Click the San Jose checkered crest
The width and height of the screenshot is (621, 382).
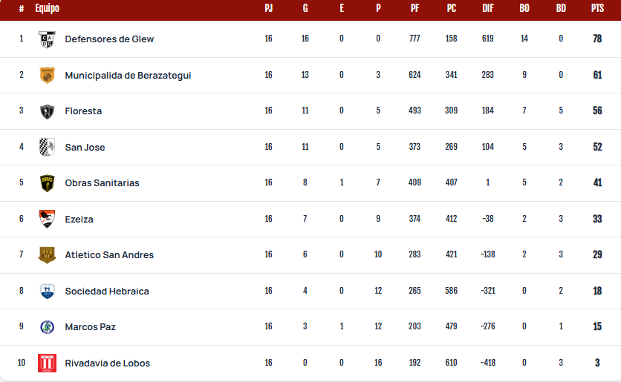point(47,147)
